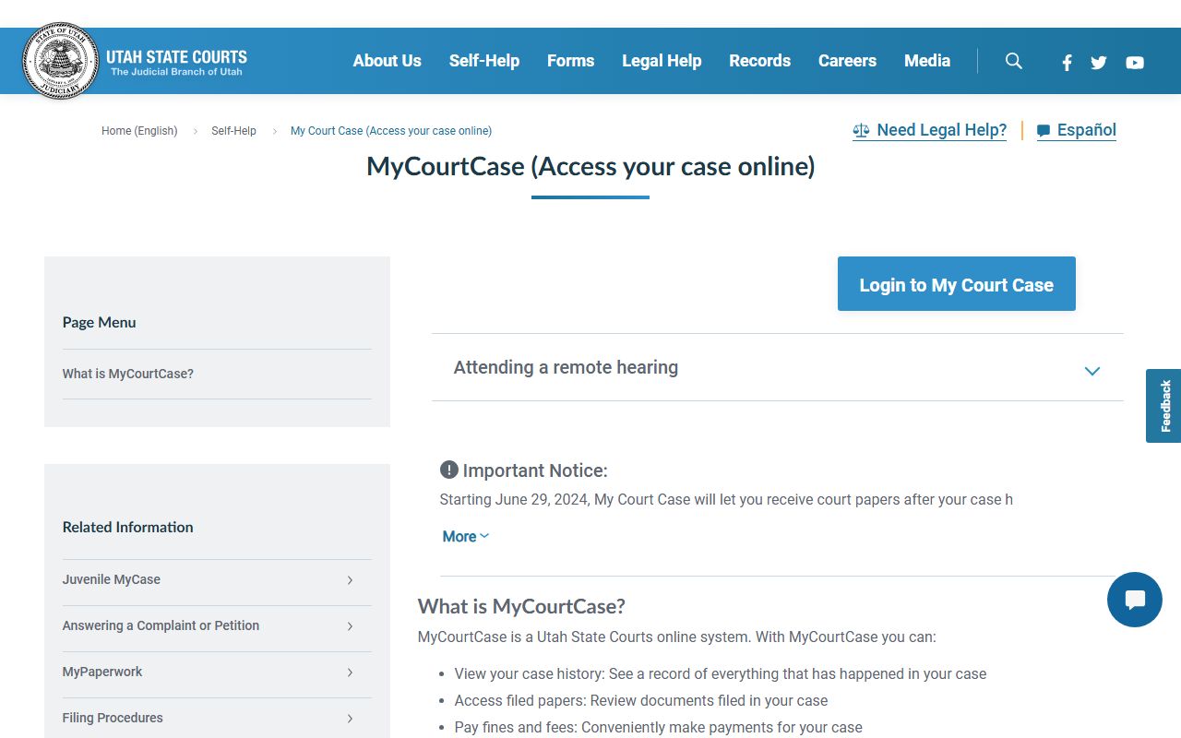
Task: Open the Careers menu
Action: (x=847, y=61)
